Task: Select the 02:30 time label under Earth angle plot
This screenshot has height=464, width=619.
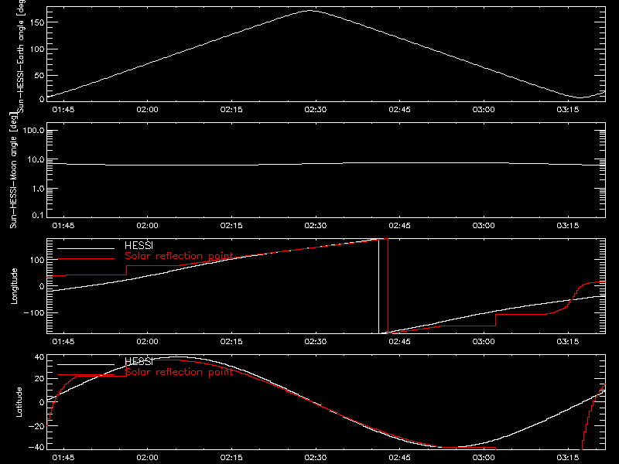Action: click(316, 110)
